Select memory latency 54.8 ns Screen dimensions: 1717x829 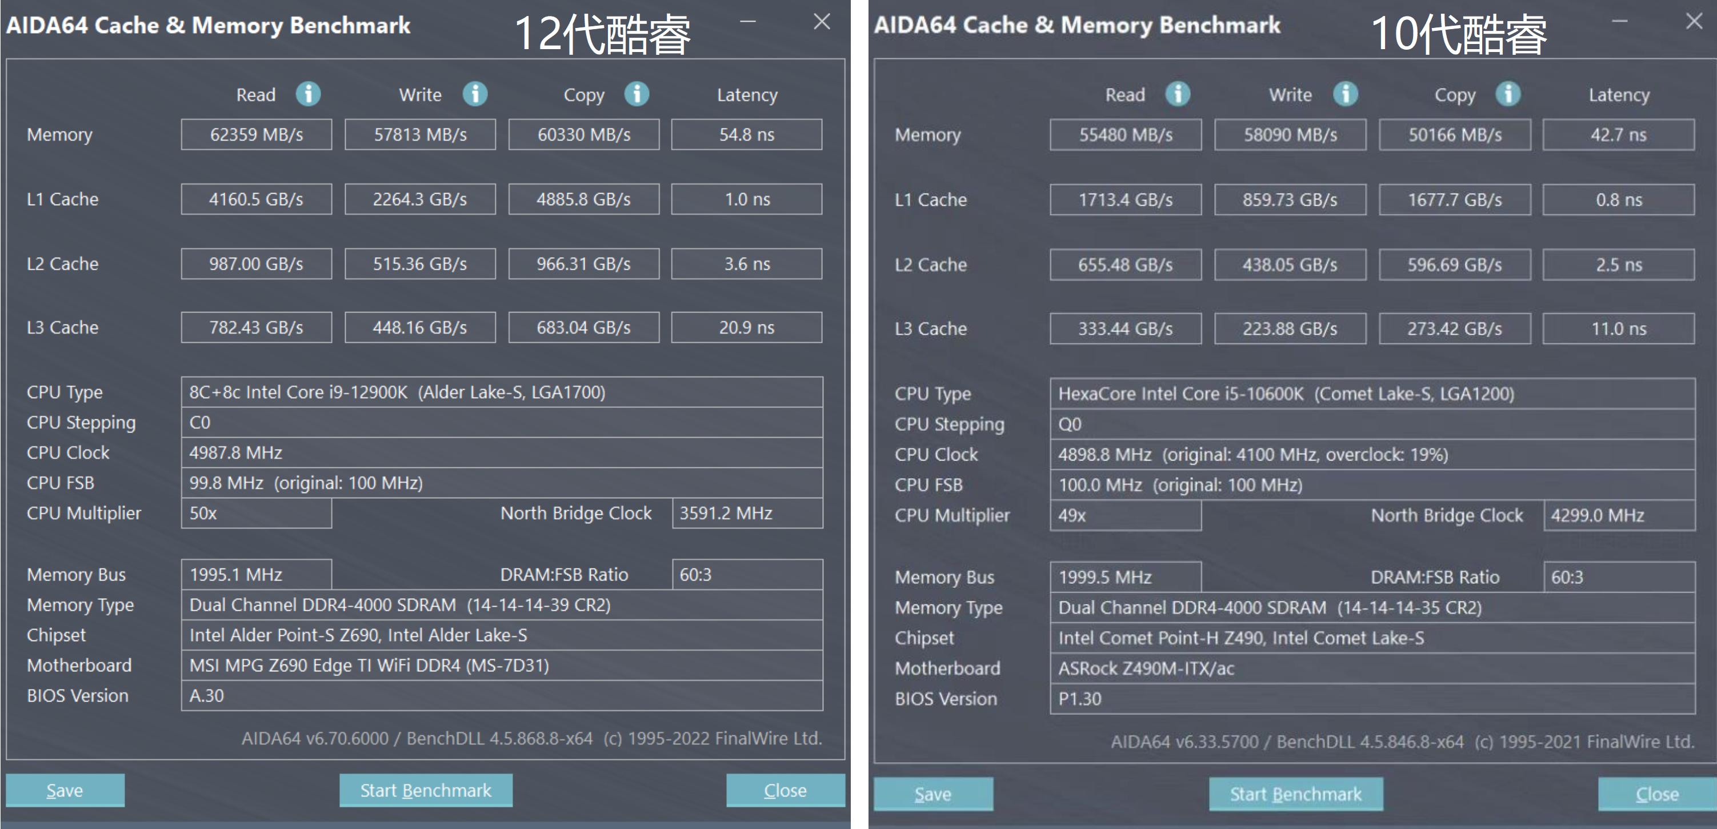pyautogui.click(x=747, y=135)
